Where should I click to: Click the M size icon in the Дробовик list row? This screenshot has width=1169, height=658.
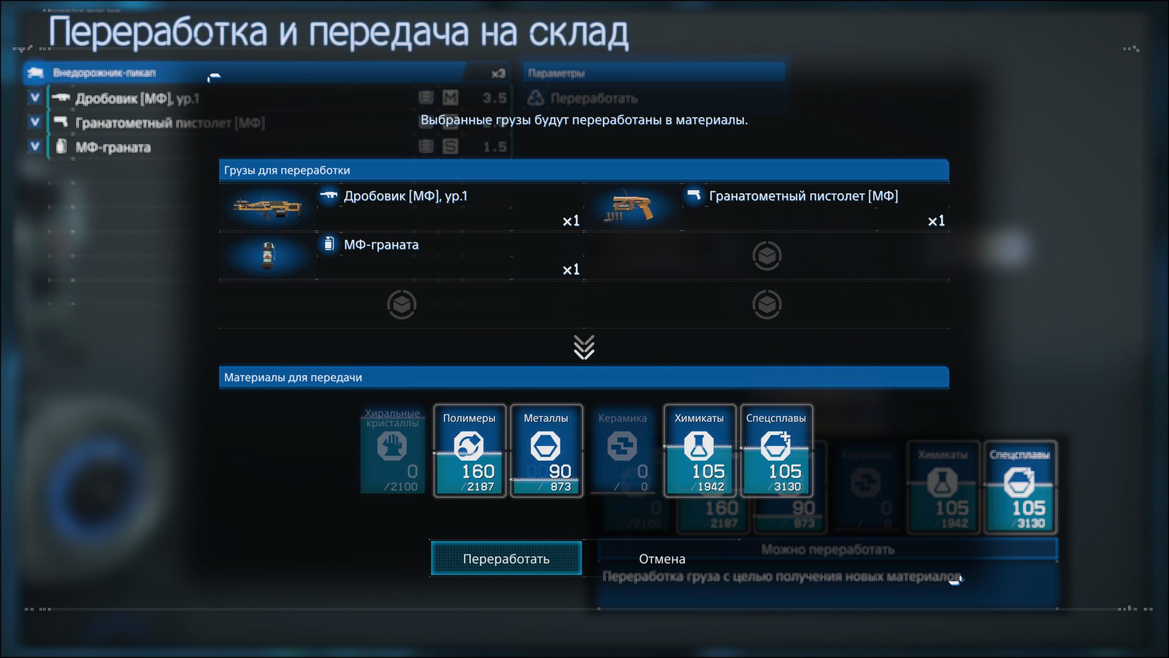(x=450, y=97)
